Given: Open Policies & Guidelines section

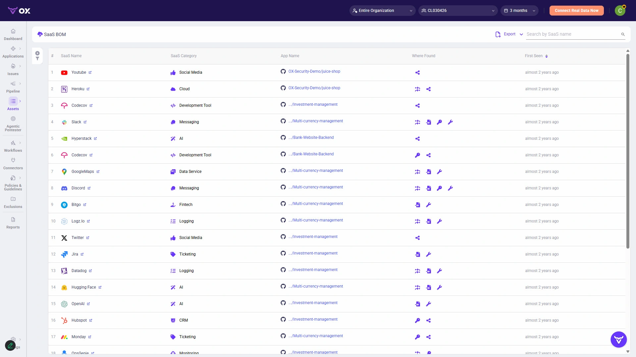Looking at the screenshot, I should (13, 183).
